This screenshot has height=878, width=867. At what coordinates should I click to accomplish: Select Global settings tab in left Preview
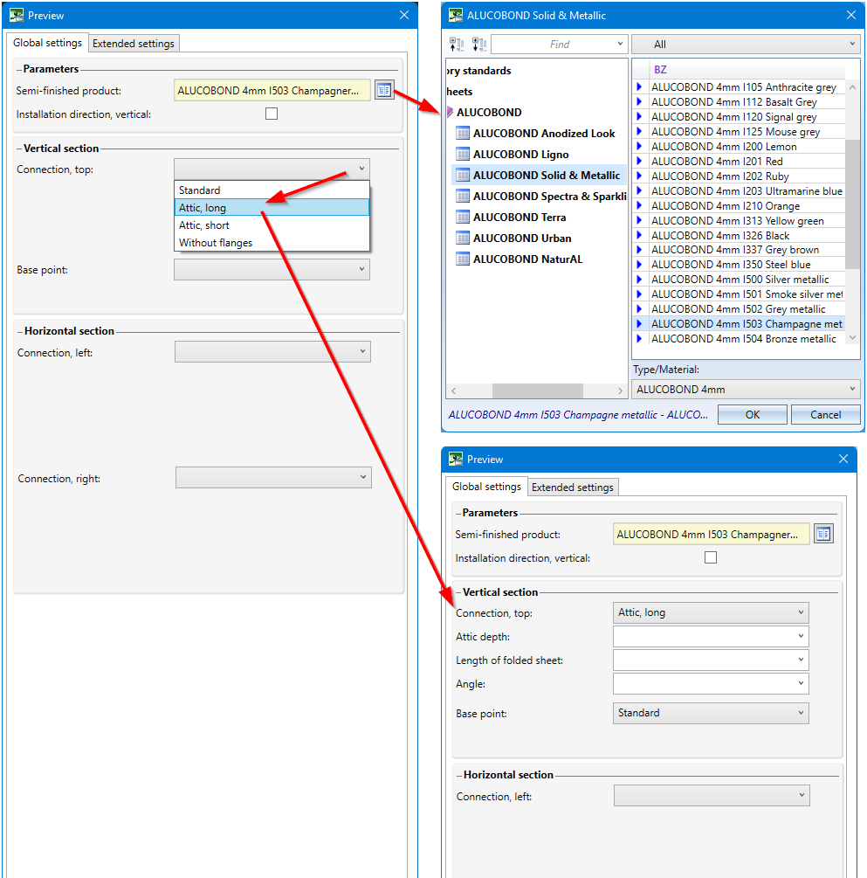point(47,43)
